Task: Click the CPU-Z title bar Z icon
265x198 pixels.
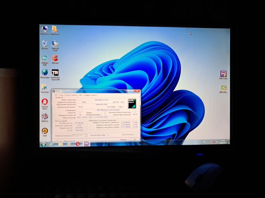Action: 54,91
